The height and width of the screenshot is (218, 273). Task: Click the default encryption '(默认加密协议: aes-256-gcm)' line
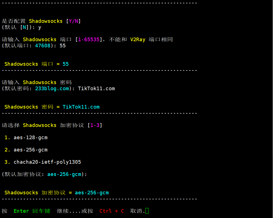(x=44, y=174)
